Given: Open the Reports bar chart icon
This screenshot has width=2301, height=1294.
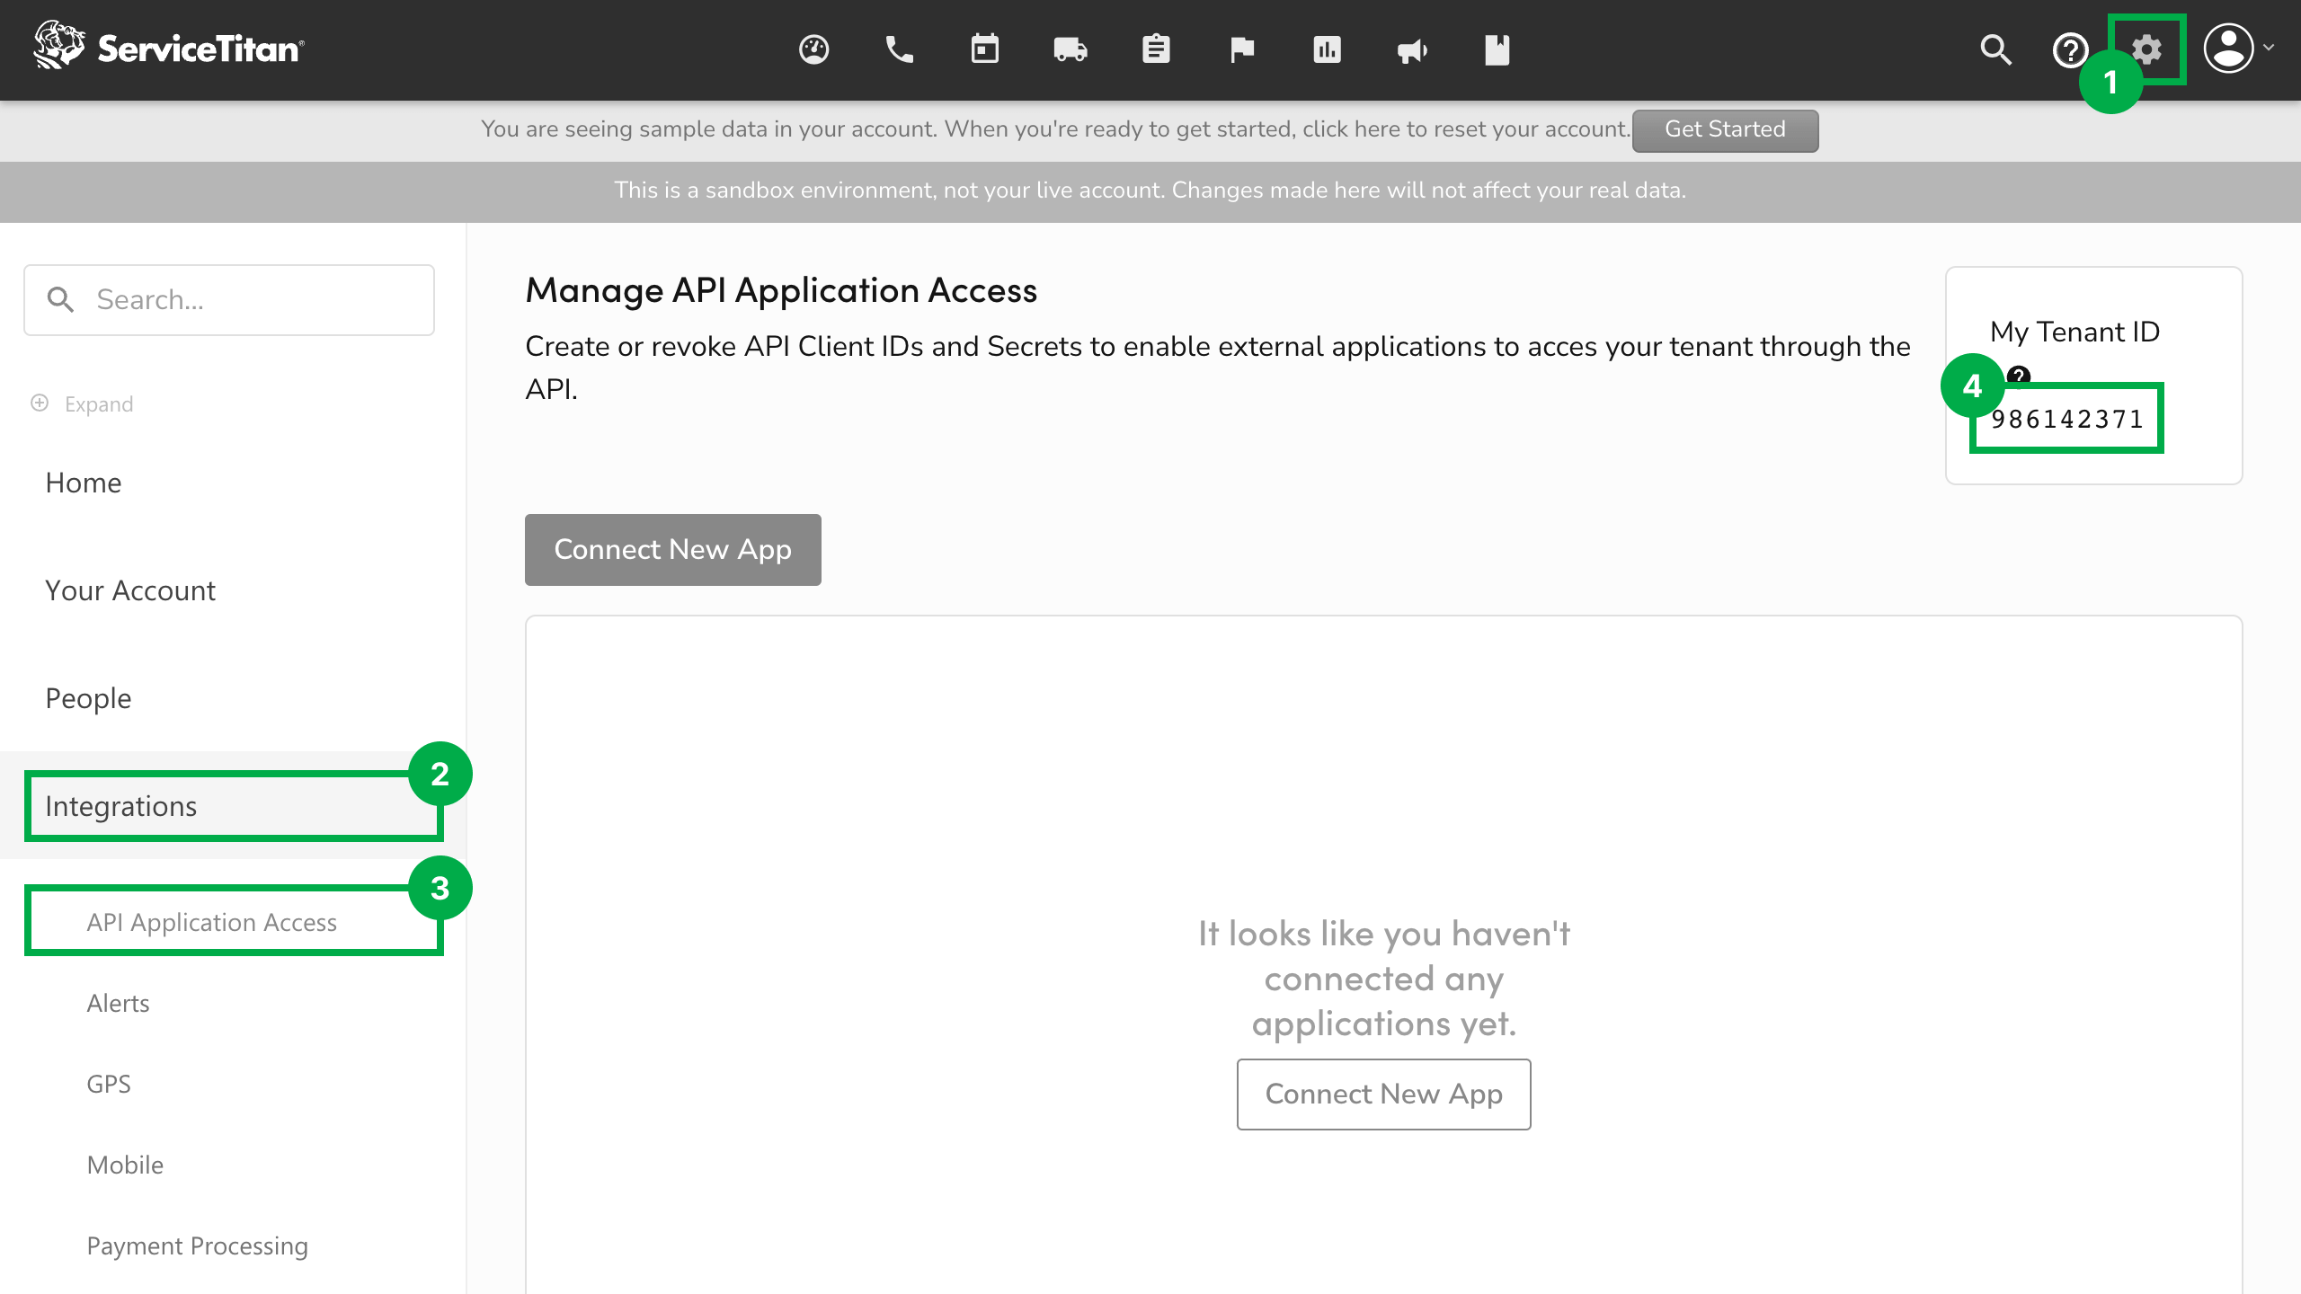Looking at the screenshot, I should pos(1327,49).
